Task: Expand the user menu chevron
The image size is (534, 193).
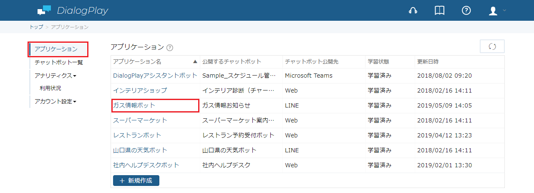Action: tap(504, 10)
